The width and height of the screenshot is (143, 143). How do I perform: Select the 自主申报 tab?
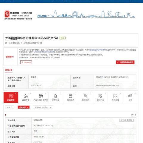115,97
